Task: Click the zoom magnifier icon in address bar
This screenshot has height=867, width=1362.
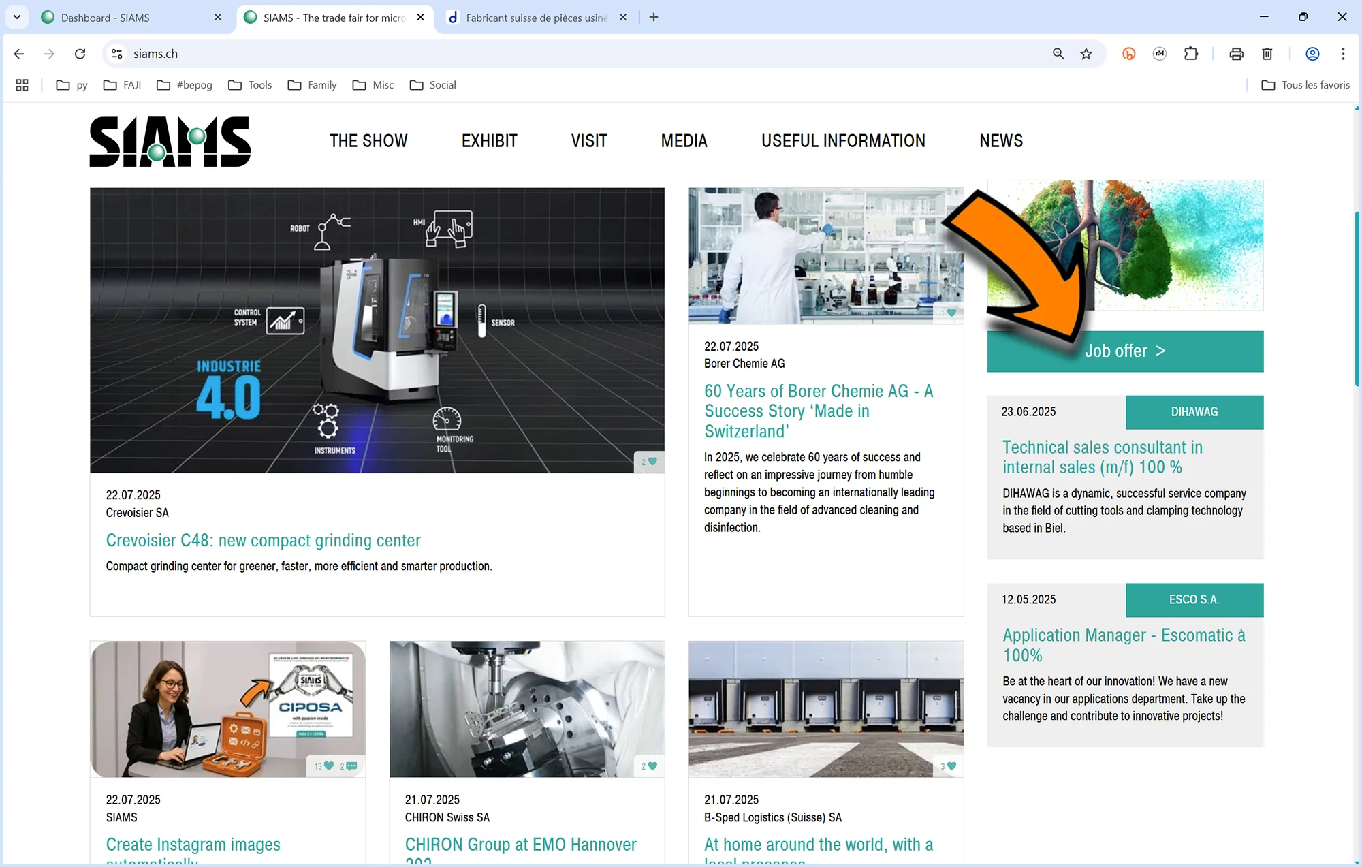Action: 1058,54
